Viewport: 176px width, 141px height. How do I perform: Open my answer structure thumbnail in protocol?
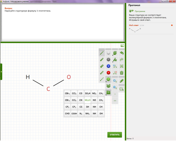pyautogui.click(x=135, y=30)
